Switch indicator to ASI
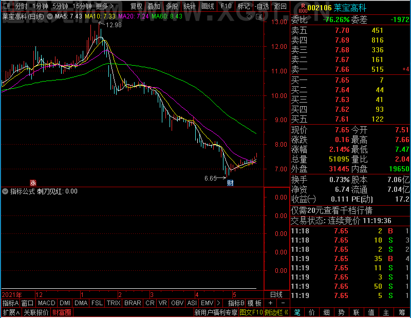Screen dimensions: 411x318 coord(192,303)
